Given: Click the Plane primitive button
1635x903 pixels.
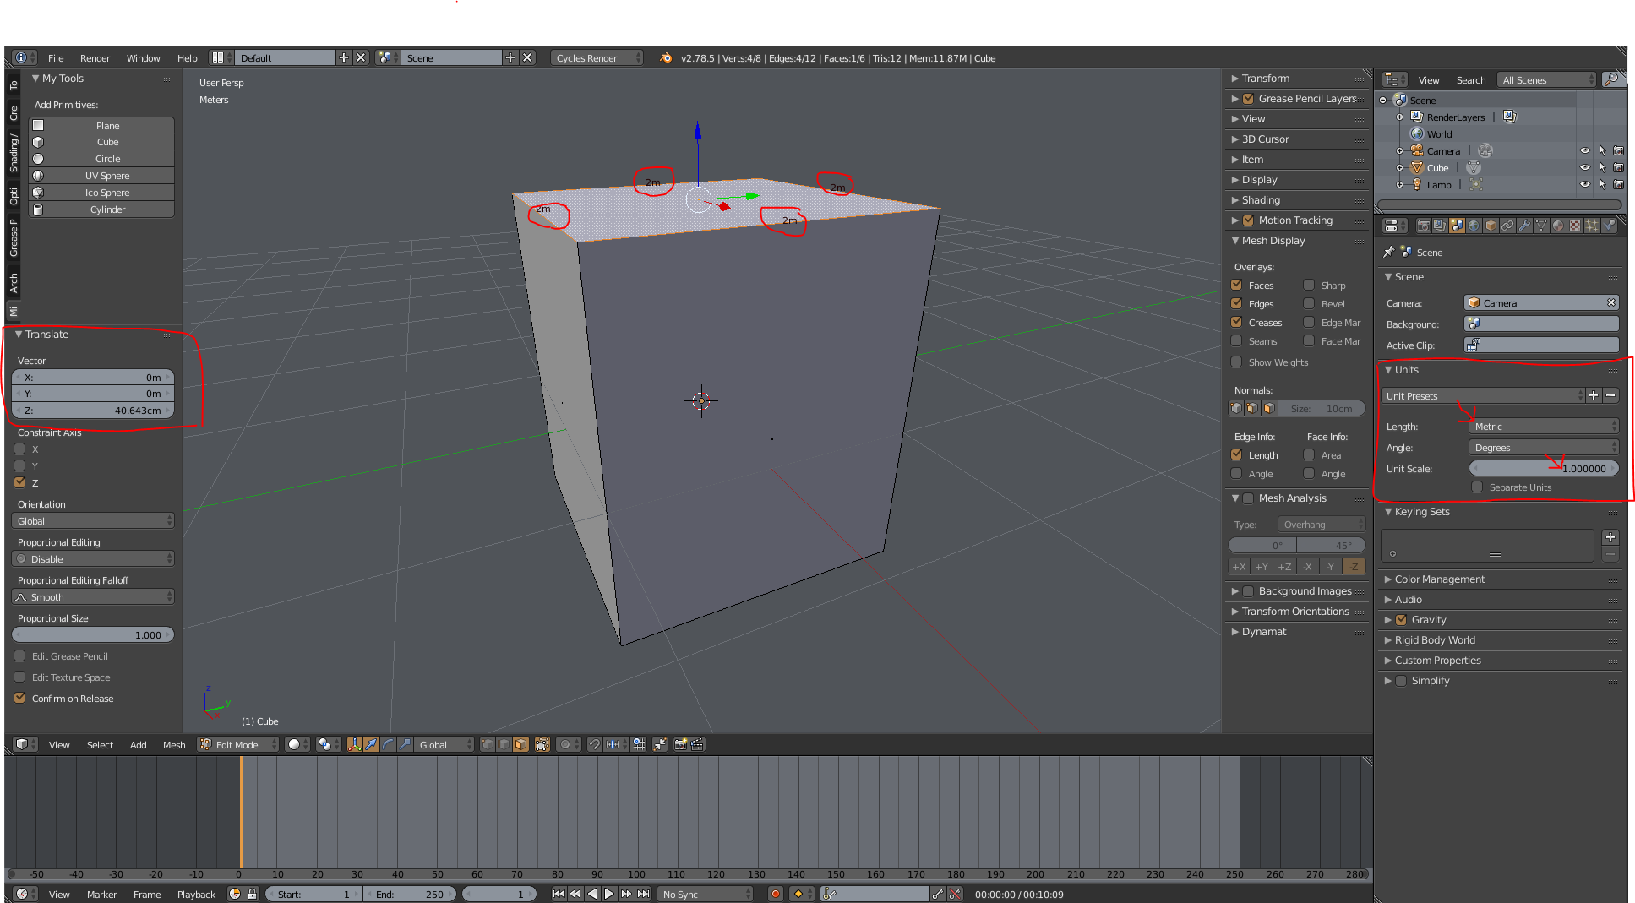Looking at the screenshot, I should (101, 125).
